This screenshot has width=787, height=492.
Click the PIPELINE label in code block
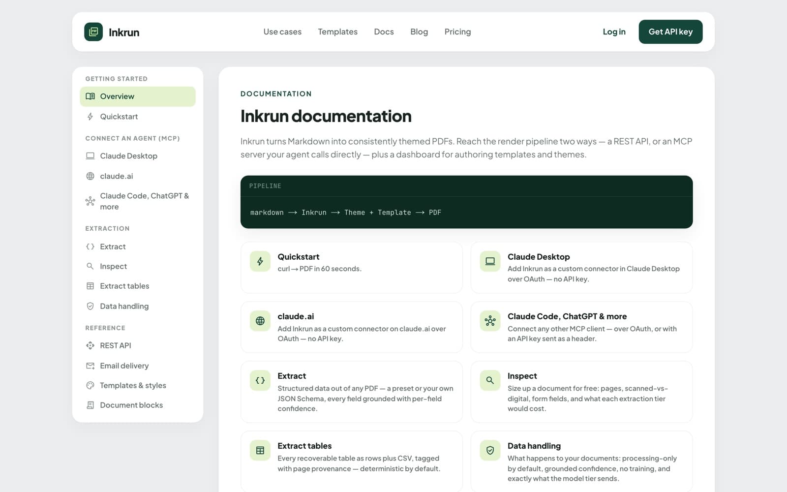[265, 186]
